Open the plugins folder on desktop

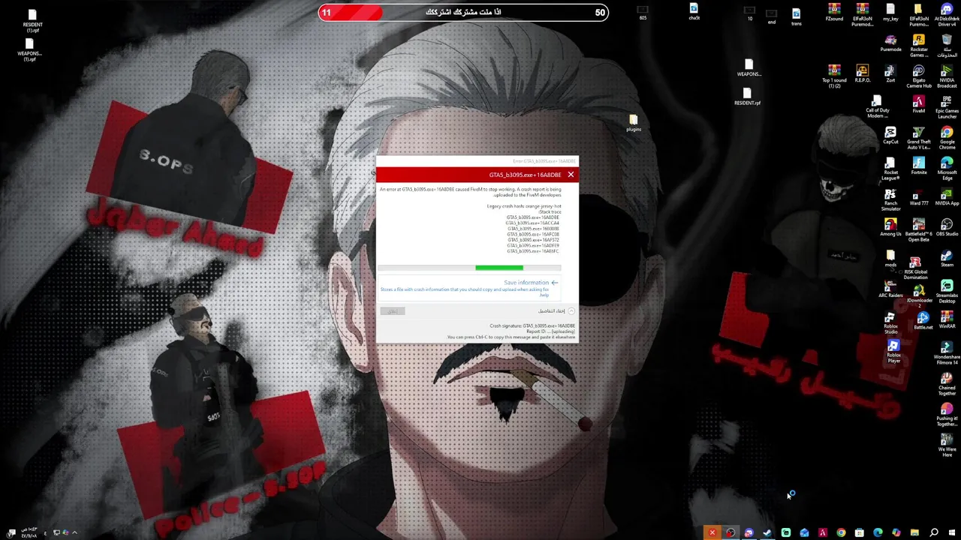634,123
